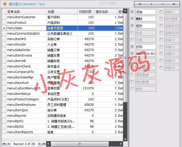Tick the 複製單據 checkbox
The height and width of the screenshot is (147, 182).
(x=132, y=75)
